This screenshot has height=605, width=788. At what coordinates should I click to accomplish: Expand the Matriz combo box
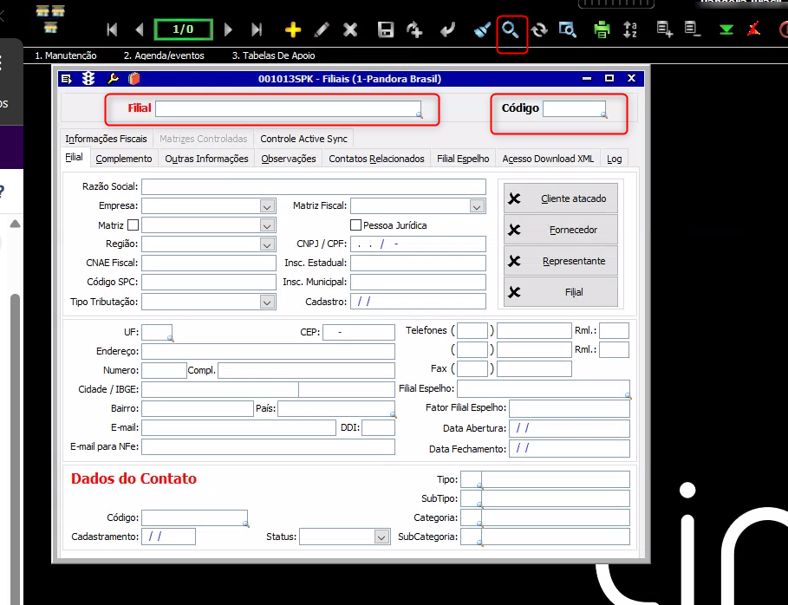point(267,225)
